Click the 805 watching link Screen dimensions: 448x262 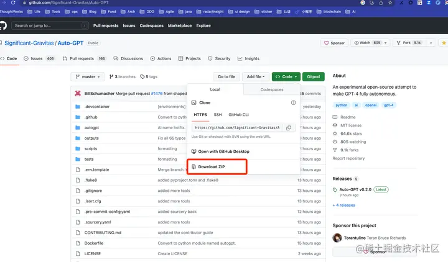353,142
